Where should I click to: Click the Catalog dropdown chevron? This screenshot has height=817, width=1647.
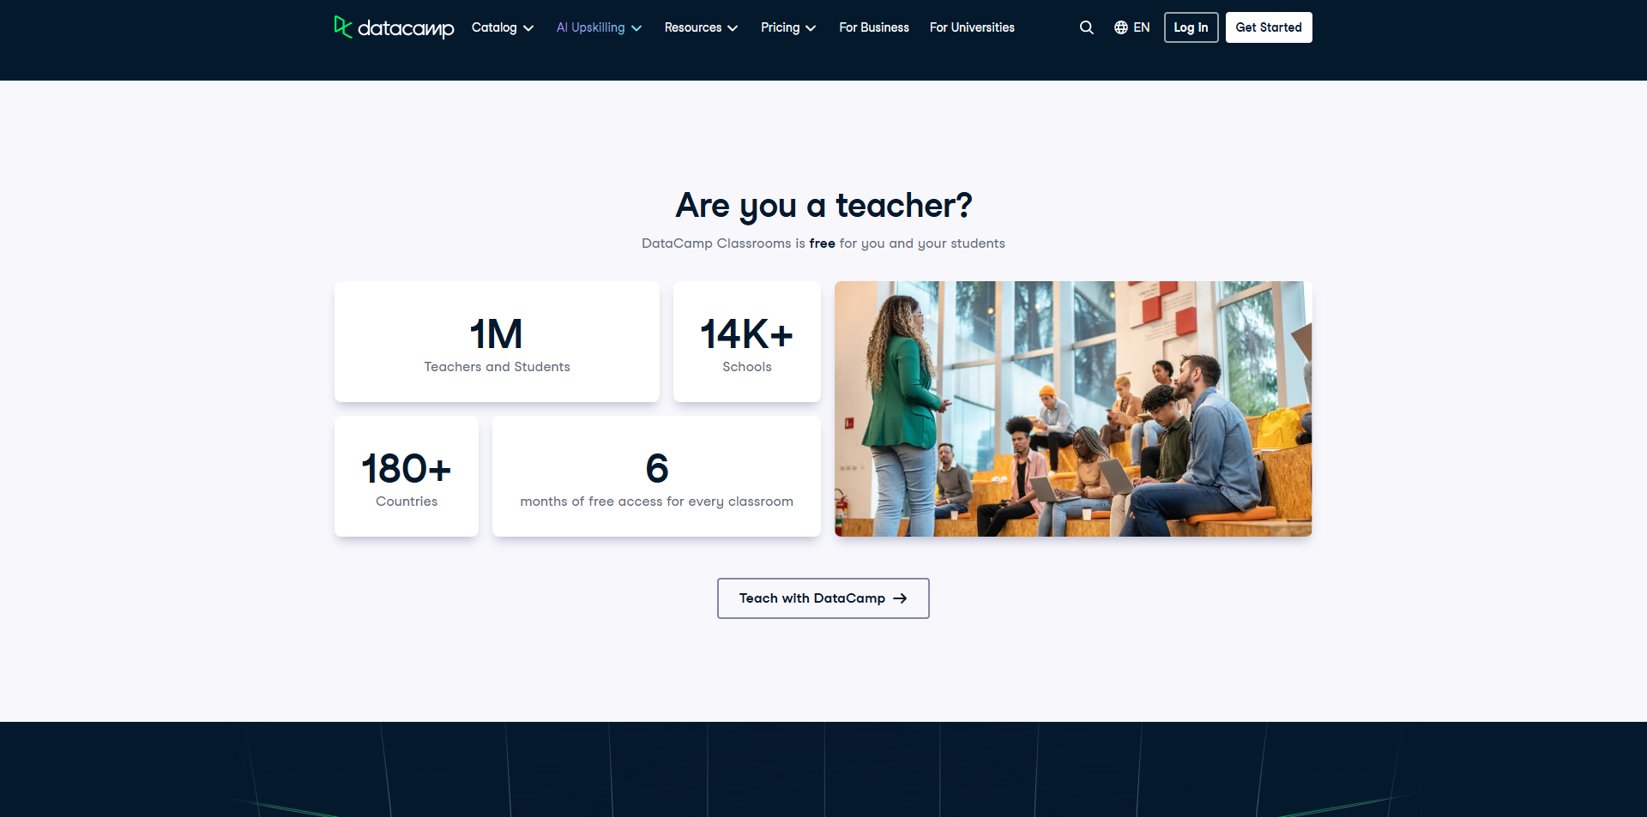[528, 27]
